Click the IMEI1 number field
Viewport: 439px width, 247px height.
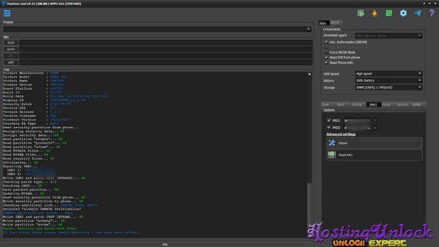tap(358, 121)
